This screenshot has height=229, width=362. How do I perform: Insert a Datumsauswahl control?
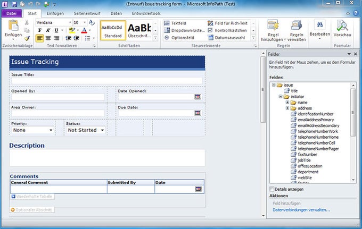coord(226,38)
